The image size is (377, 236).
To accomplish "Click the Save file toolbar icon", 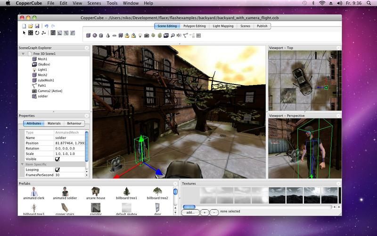I will pos(37,26).
